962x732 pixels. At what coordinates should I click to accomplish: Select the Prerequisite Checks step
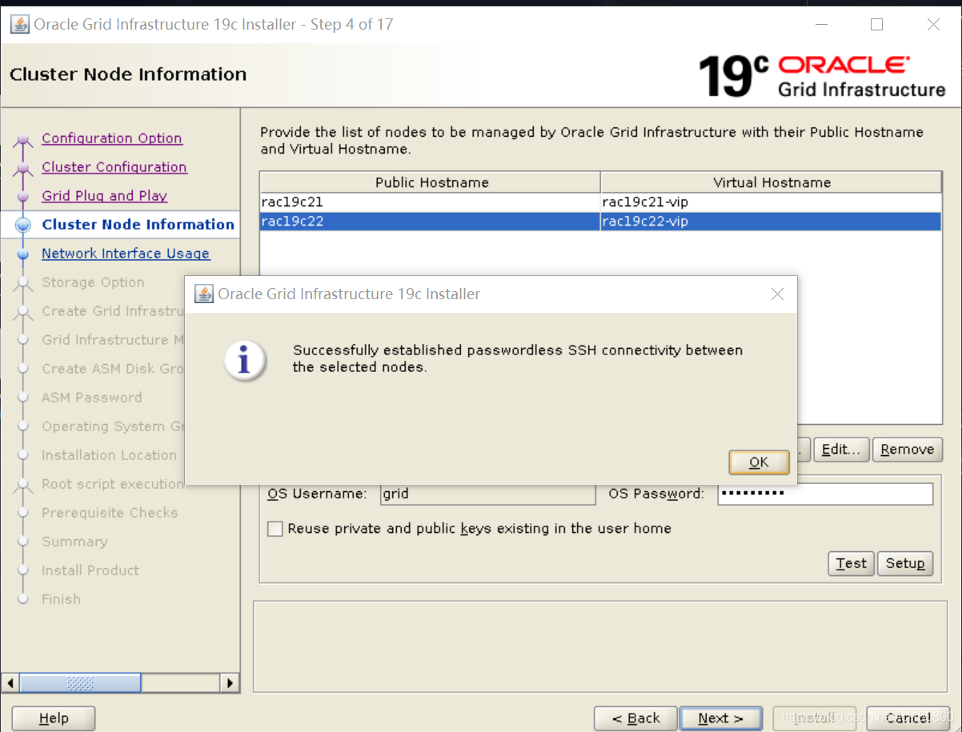pos(110,513)
